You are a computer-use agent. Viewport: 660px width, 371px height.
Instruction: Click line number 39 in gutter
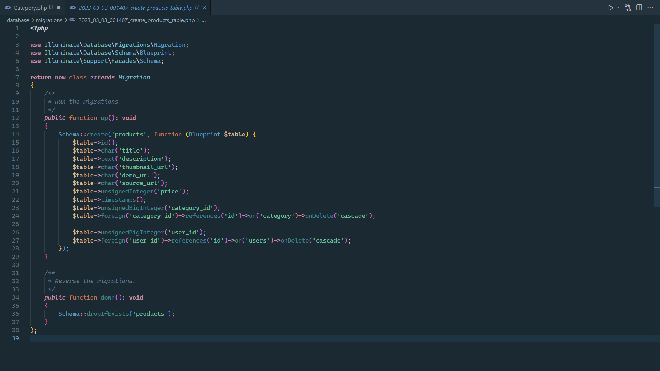click(15, 338)
